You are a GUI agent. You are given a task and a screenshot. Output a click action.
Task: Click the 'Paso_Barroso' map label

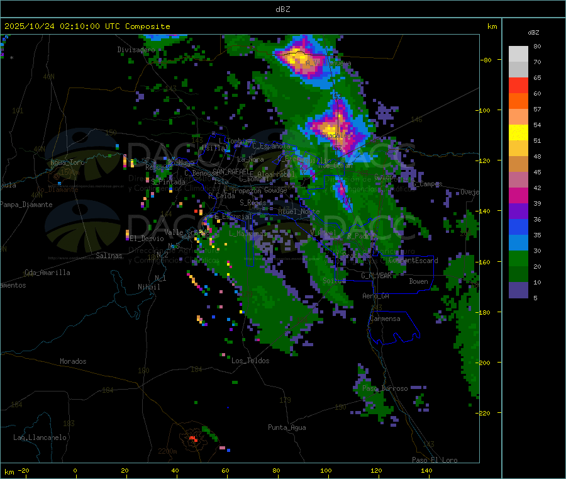click(x=385, y=389)
